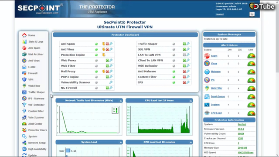This screenshot has width=279, height=157.
Task: Stop Anti Virus with the red button
Action: coord(107,49)
